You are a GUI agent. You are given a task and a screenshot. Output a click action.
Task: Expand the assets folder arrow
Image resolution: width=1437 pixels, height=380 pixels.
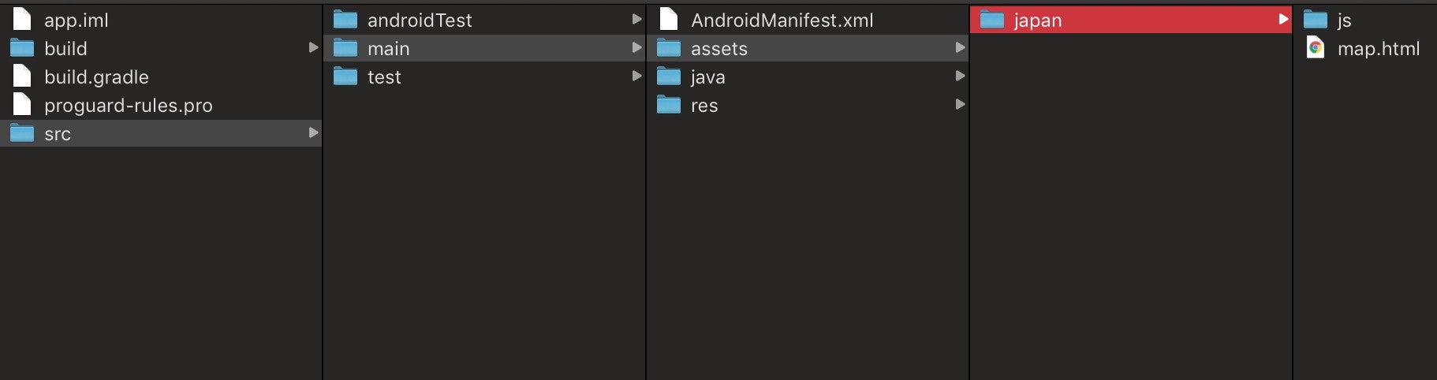point(960,47)
